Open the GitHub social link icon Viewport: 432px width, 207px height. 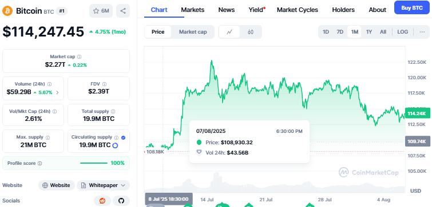[121, 201]
